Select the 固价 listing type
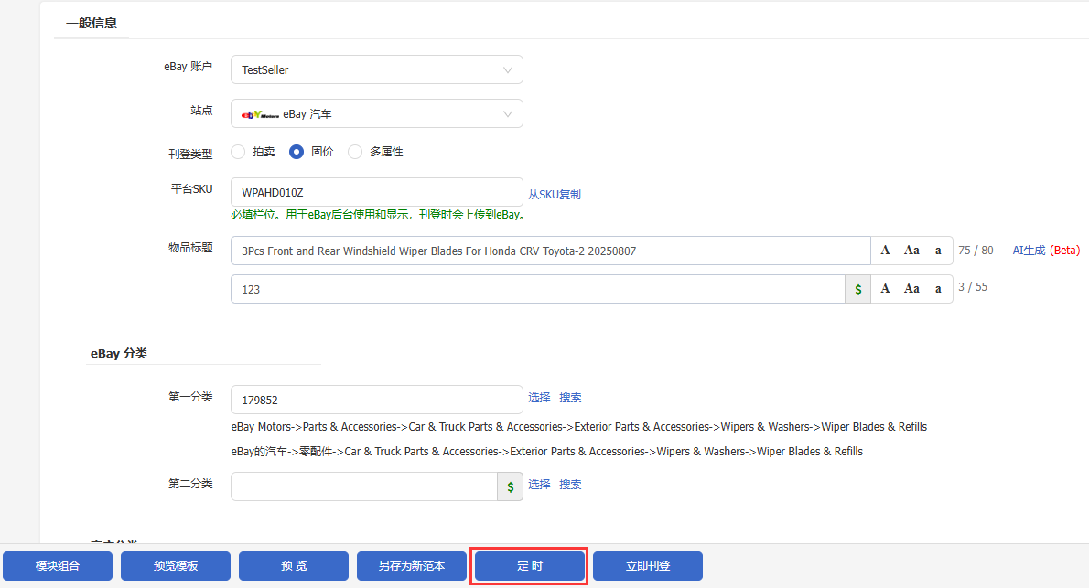Viewport: 1089px width, 588px height. tap(297, 152)
